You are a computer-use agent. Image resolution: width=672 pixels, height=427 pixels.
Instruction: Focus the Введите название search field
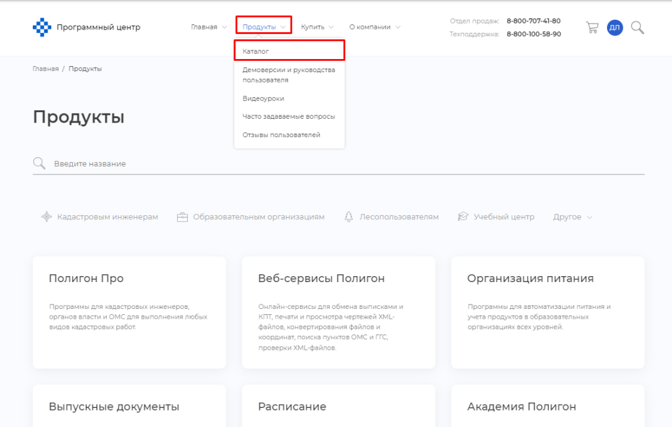click(x=339, y=163)
